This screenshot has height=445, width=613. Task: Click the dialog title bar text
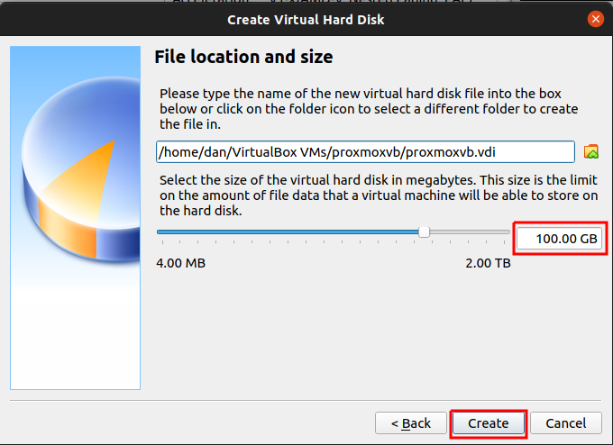306,19
